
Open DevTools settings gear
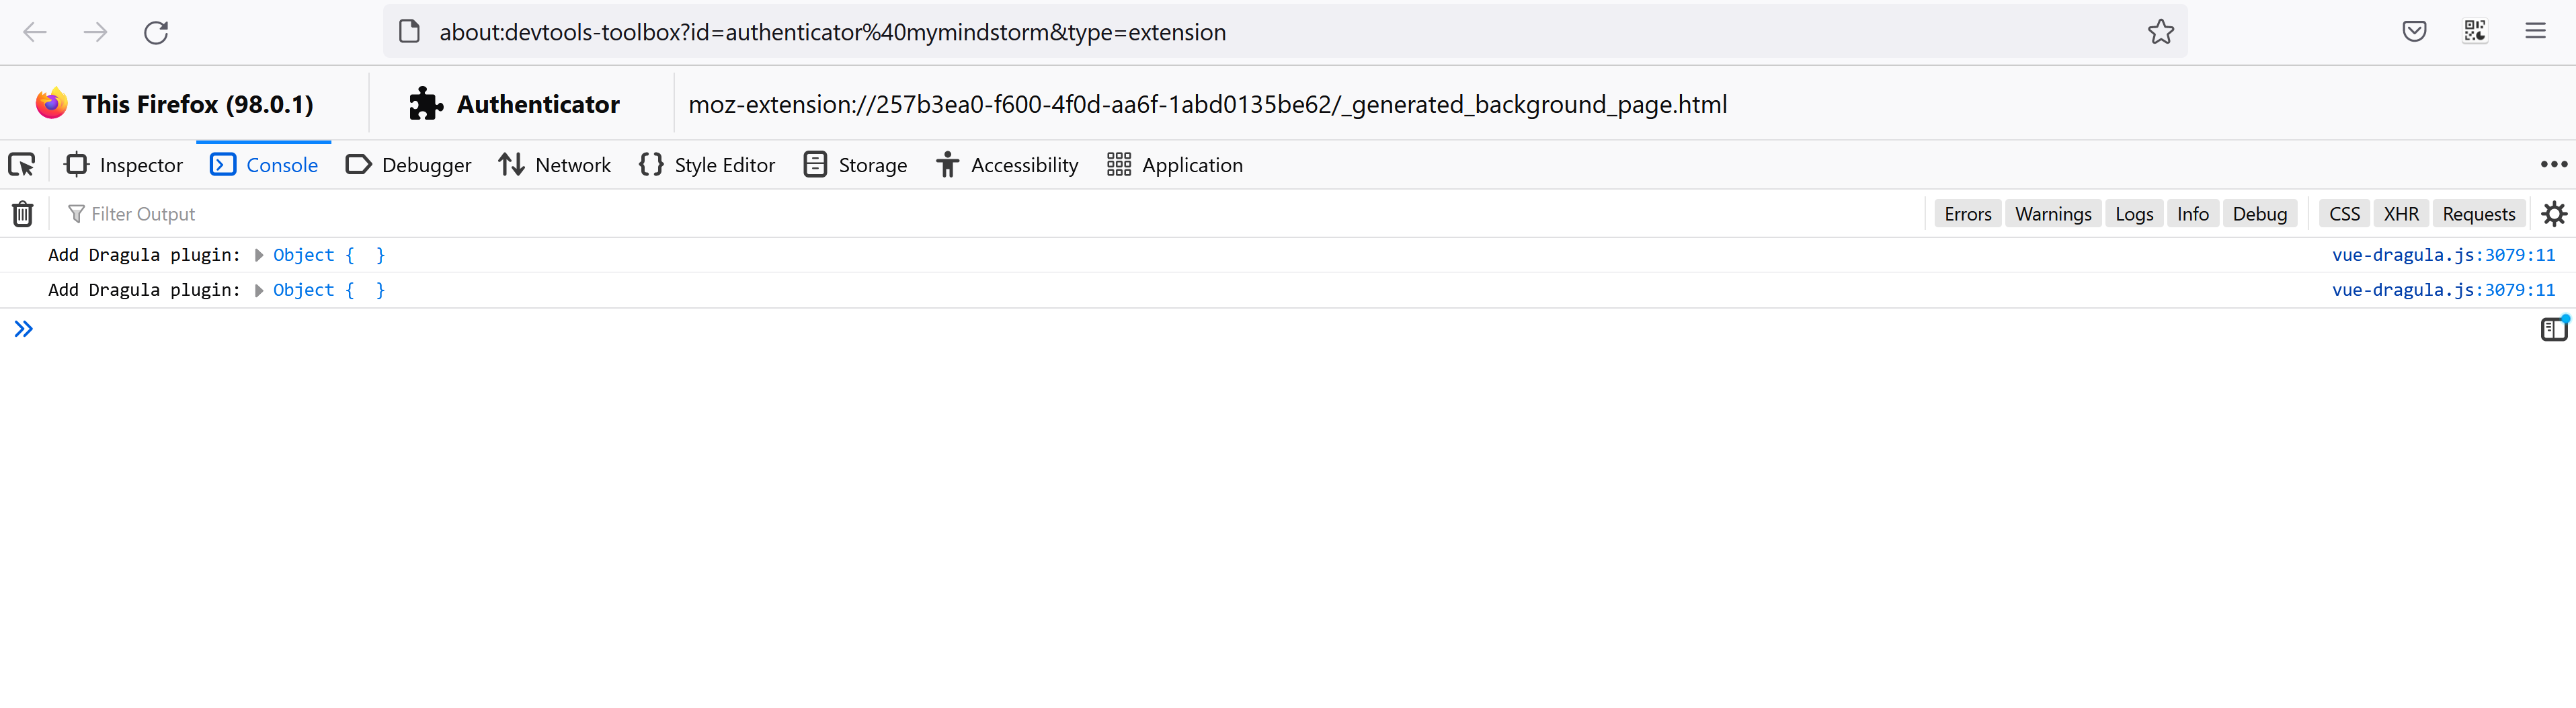(2554, 213)
